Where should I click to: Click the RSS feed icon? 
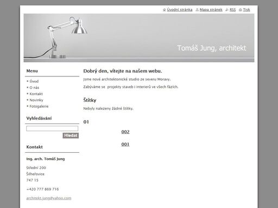point(227,10)
